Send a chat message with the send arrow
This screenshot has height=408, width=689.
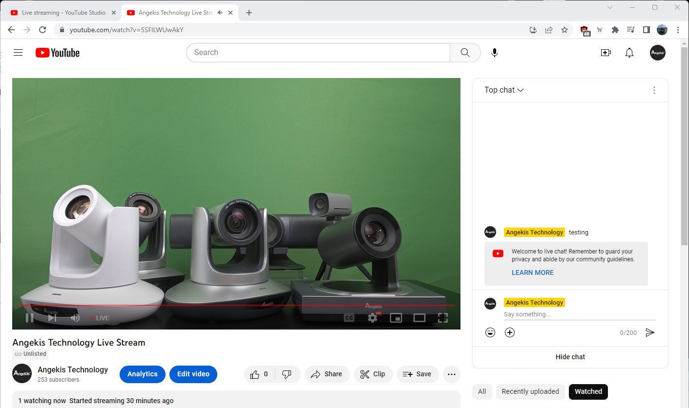pyautogui.click(x=650, y=332)
